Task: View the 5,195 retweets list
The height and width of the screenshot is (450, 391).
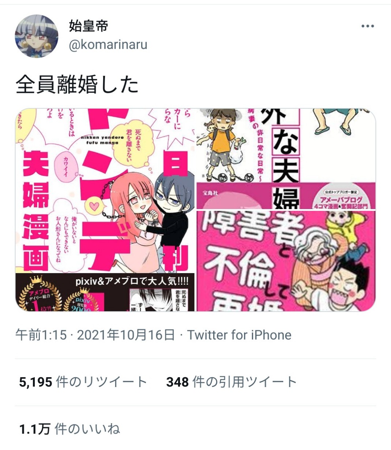Action: pos(83,382)
